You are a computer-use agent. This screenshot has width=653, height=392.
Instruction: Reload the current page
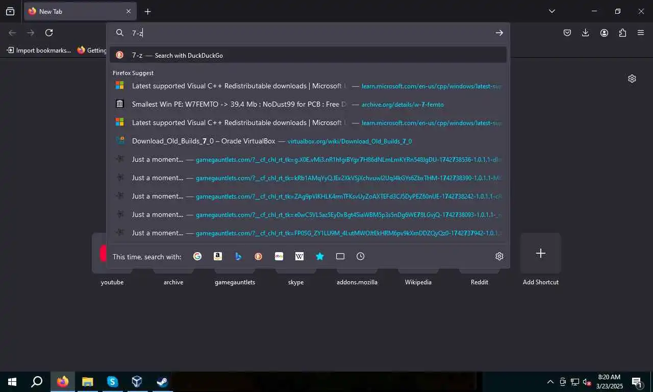pyautogui.click(x=49, y=33)
